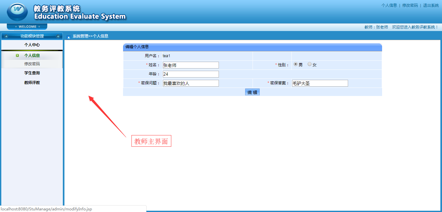Screen dimensions: 442x212
Task: Open 个人信息 from the top-right links
Action: click(x=389, y=5)
